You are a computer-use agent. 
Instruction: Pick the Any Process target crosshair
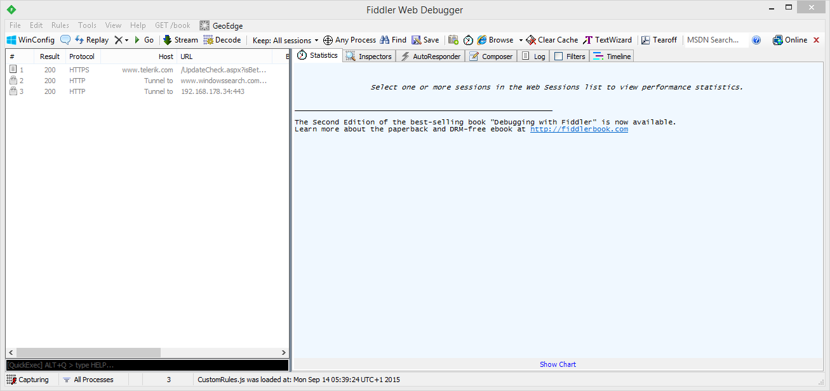tap(349, 40)
